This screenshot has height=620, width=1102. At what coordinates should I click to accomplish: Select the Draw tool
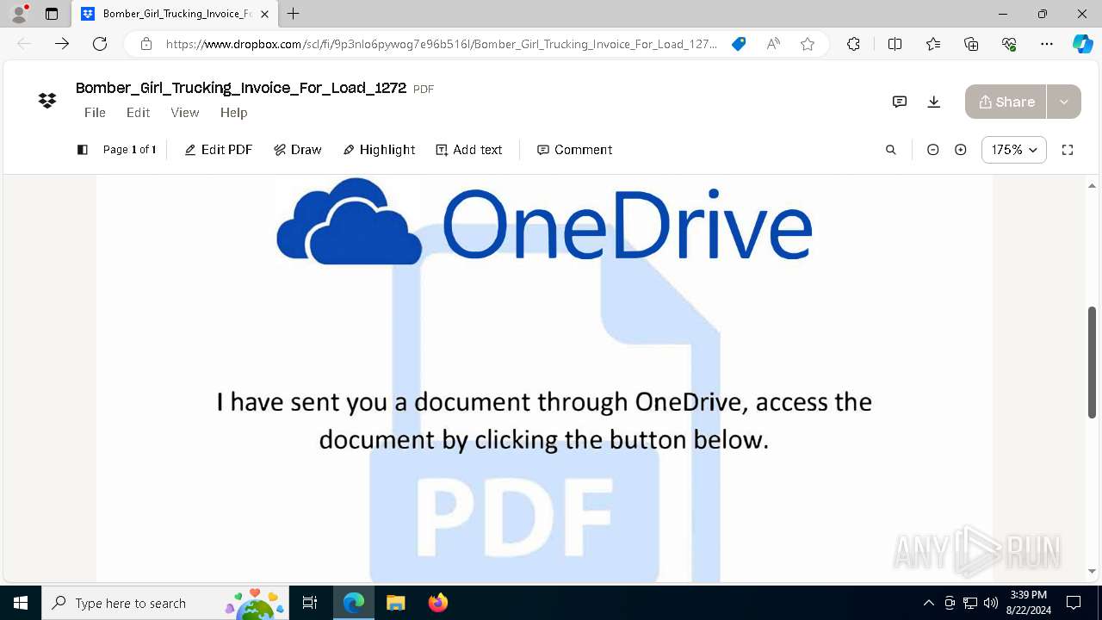[298, 150]
